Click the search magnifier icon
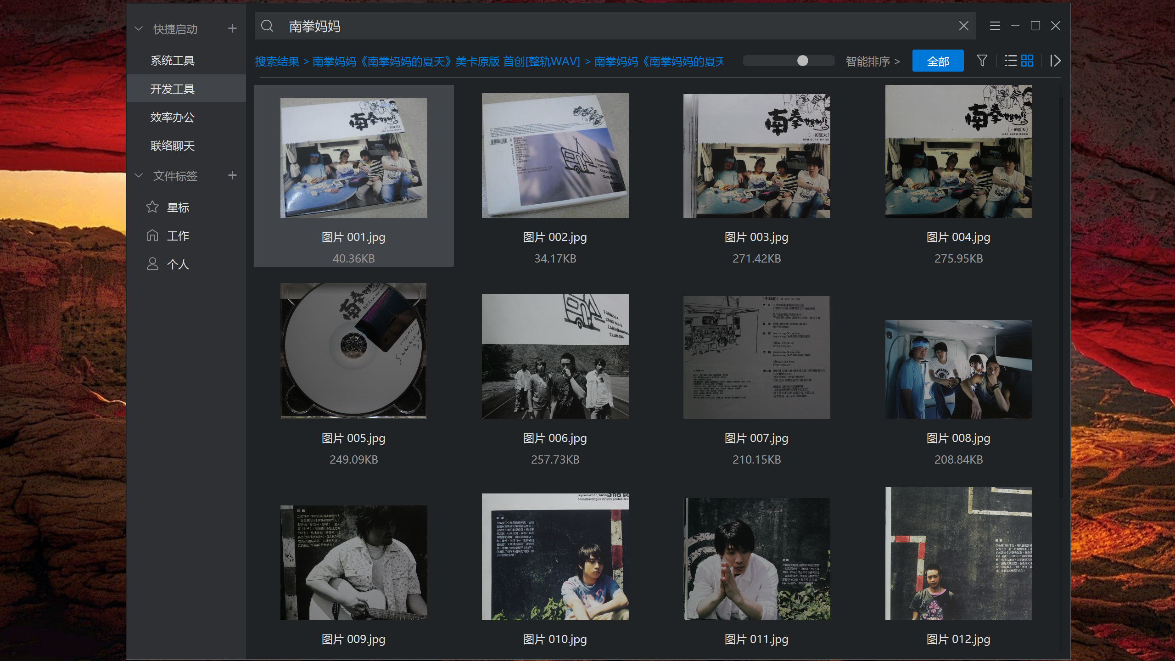The height and width of the screenshot is (661, 1175). click(x=267, y=26)
